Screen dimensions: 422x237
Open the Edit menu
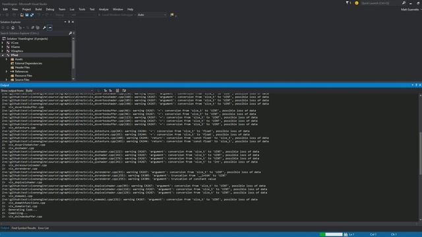point(5,9)
